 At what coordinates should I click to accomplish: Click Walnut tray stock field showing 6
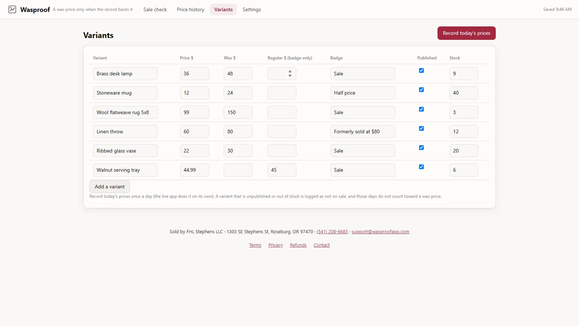click(x=464, y=170)
